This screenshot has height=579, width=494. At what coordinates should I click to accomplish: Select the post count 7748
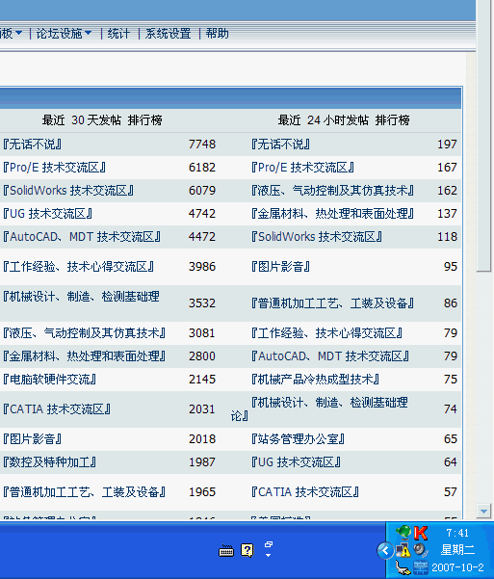pyautogui.click(x=202, y=144)
